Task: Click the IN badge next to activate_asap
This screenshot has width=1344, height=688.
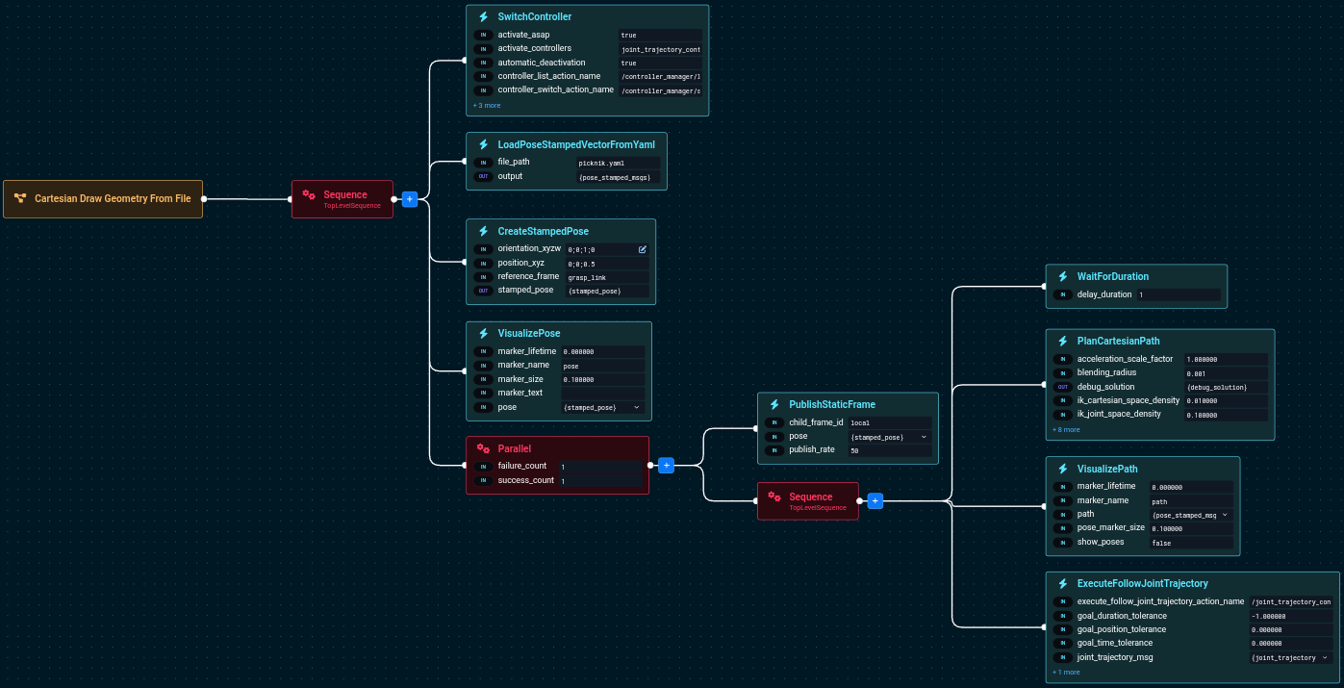Action: [x=483, y=35]
